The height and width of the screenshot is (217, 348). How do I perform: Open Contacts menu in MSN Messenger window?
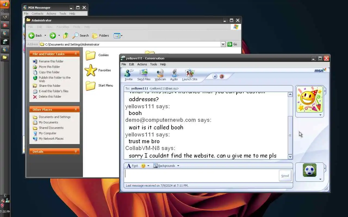[x=37, y=14]
